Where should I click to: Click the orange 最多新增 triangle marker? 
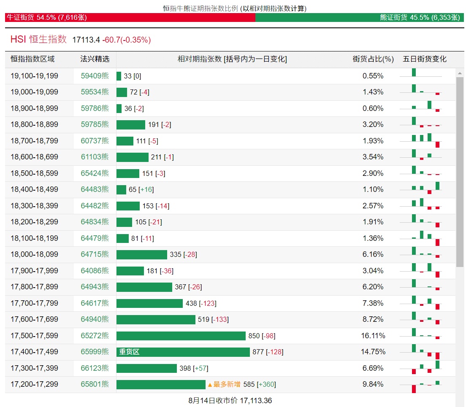(209, 385)
